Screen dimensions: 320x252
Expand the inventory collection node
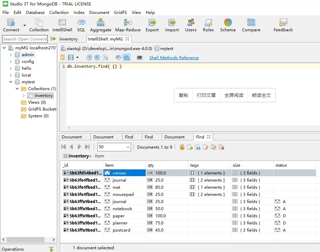24,96
